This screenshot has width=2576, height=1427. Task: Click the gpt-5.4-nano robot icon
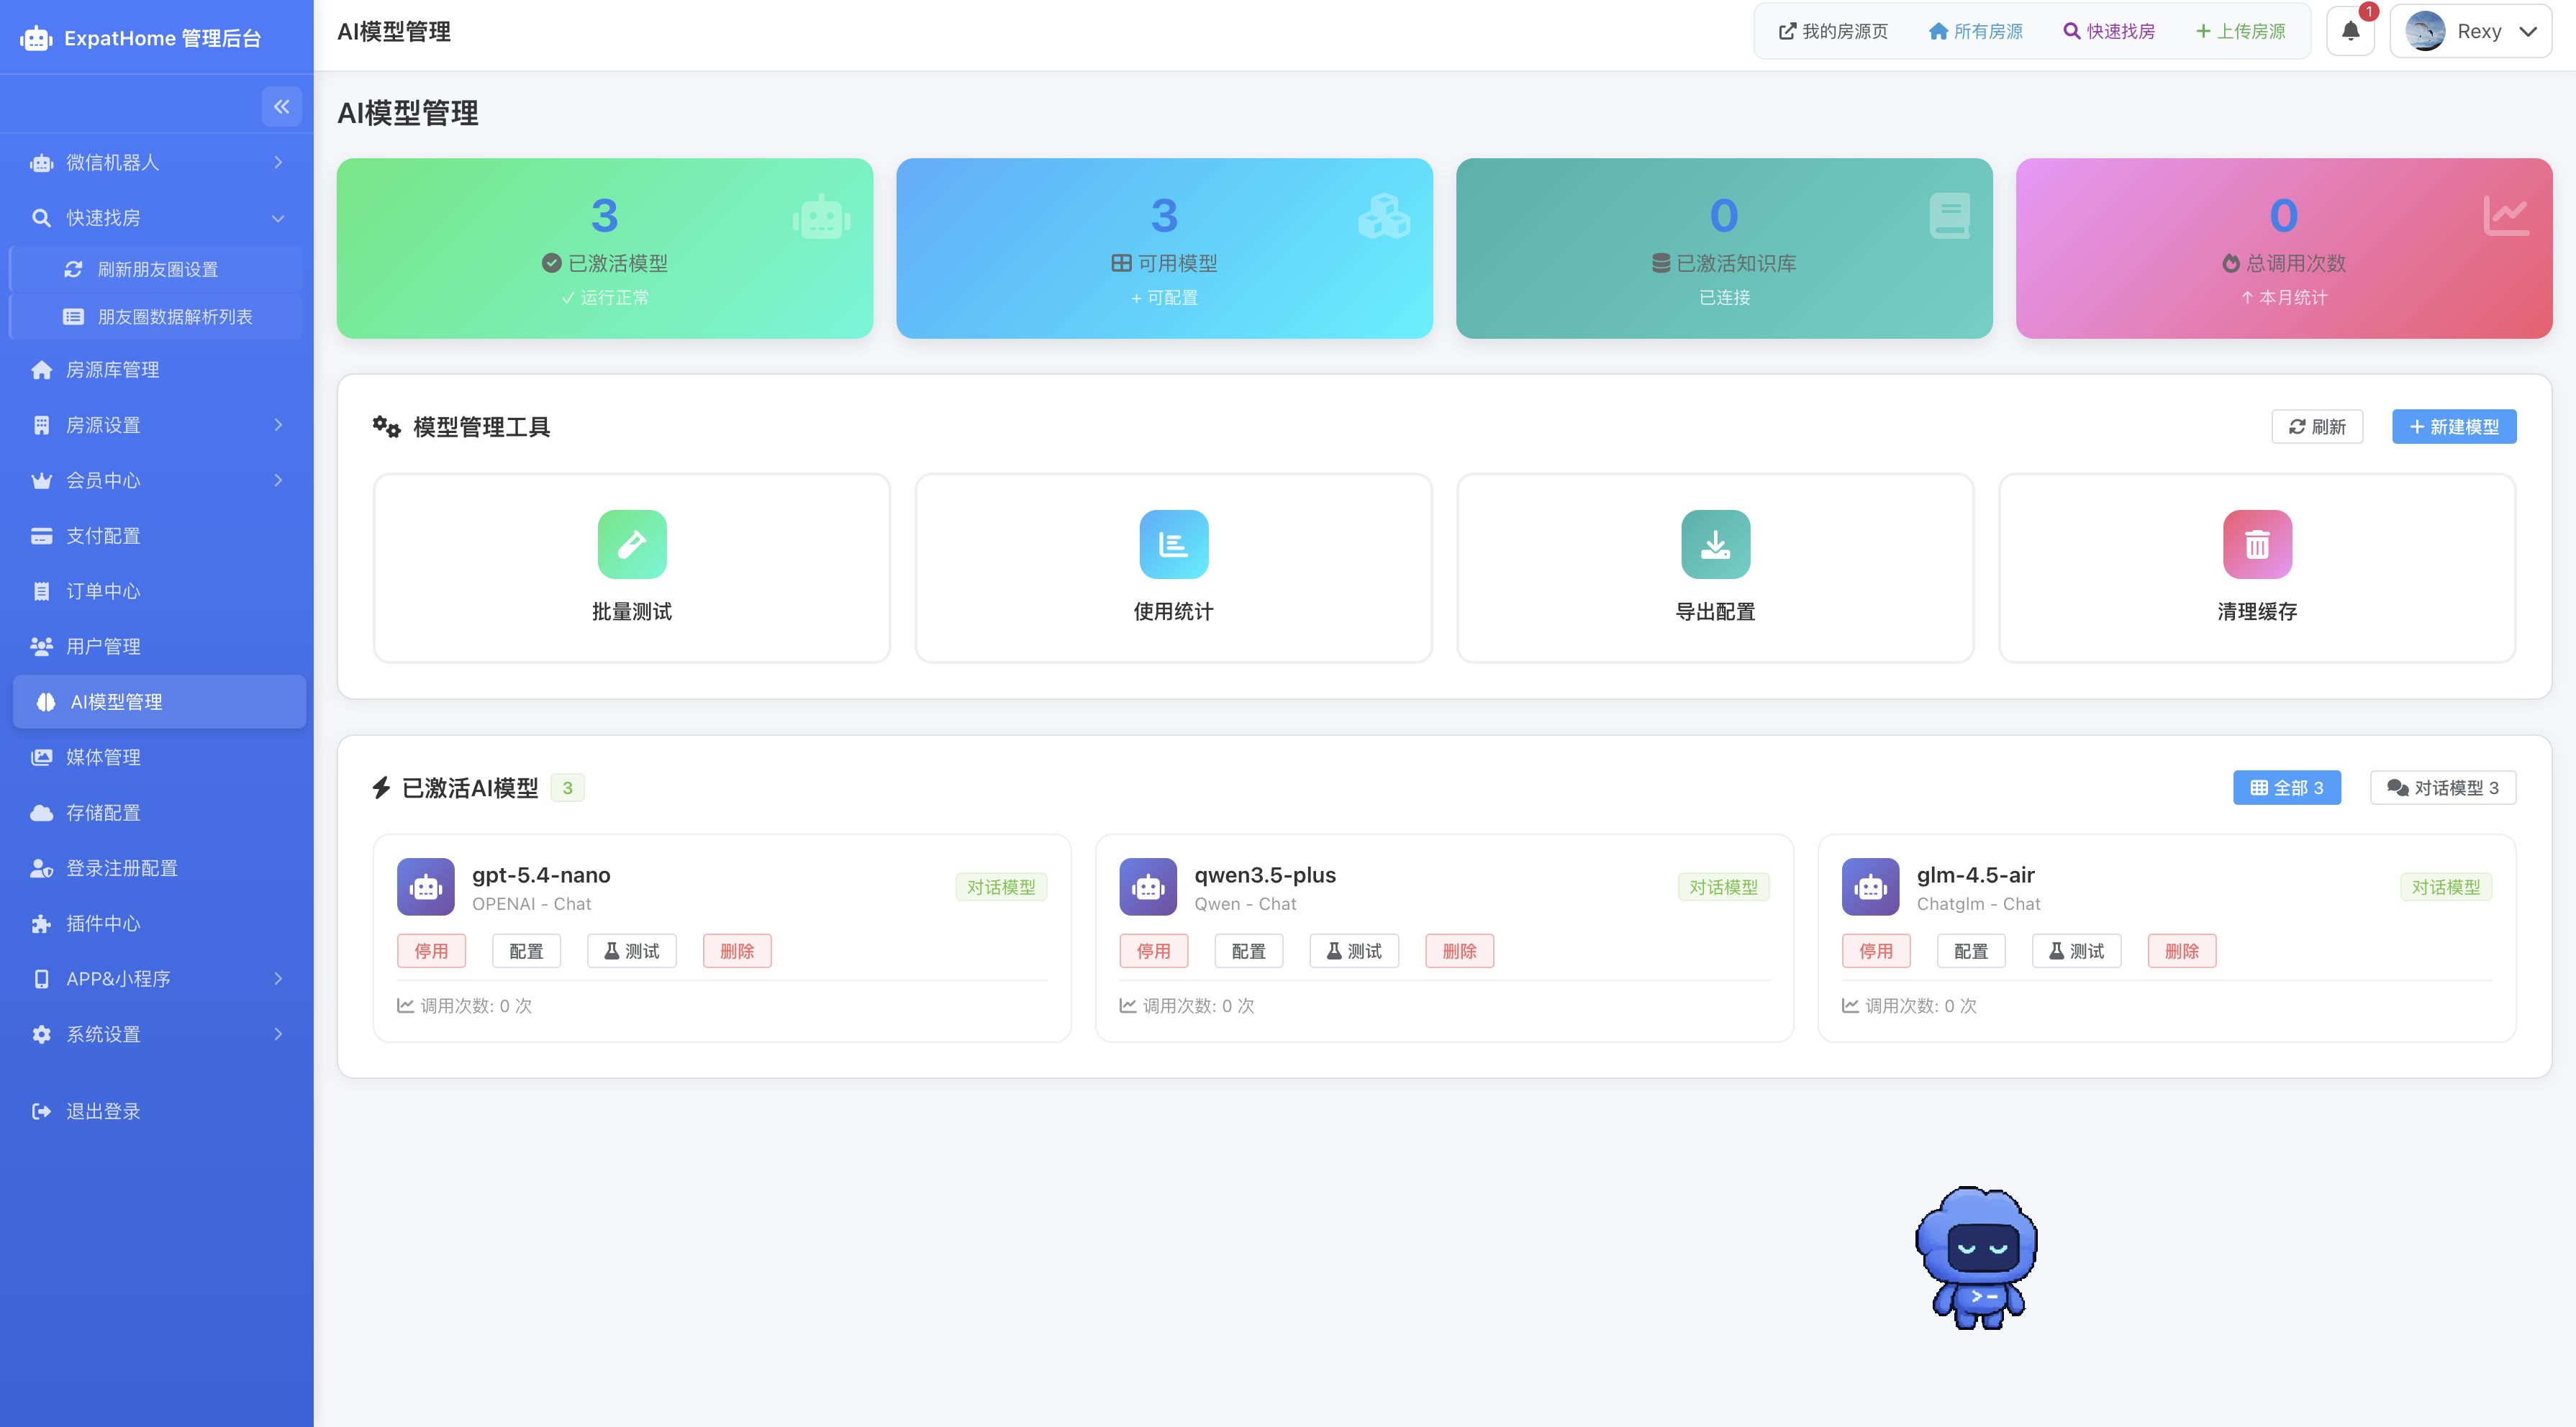[x=426, y=886]
